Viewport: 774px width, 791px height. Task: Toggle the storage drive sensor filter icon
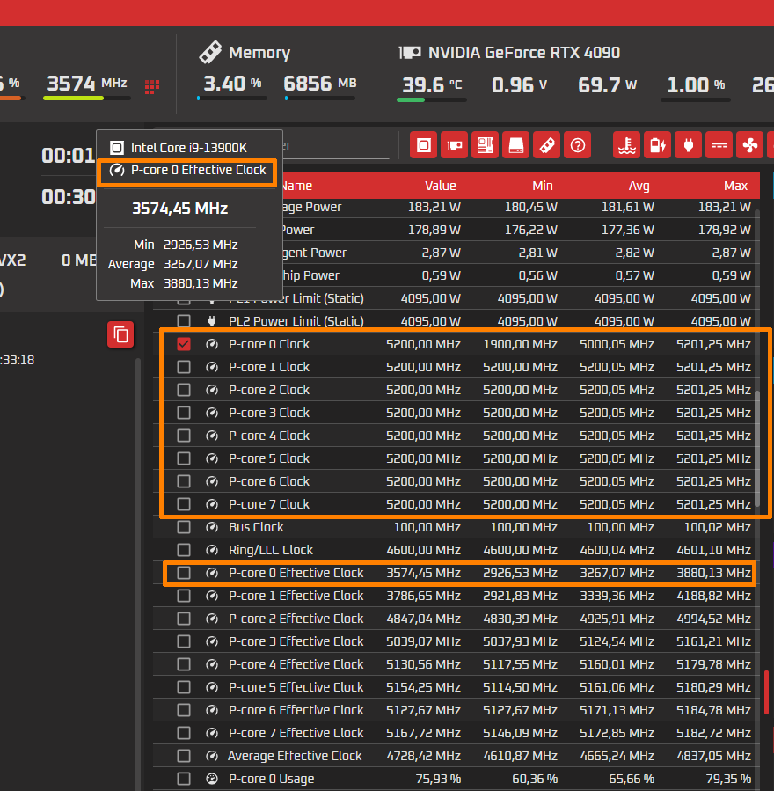[515, 145]
